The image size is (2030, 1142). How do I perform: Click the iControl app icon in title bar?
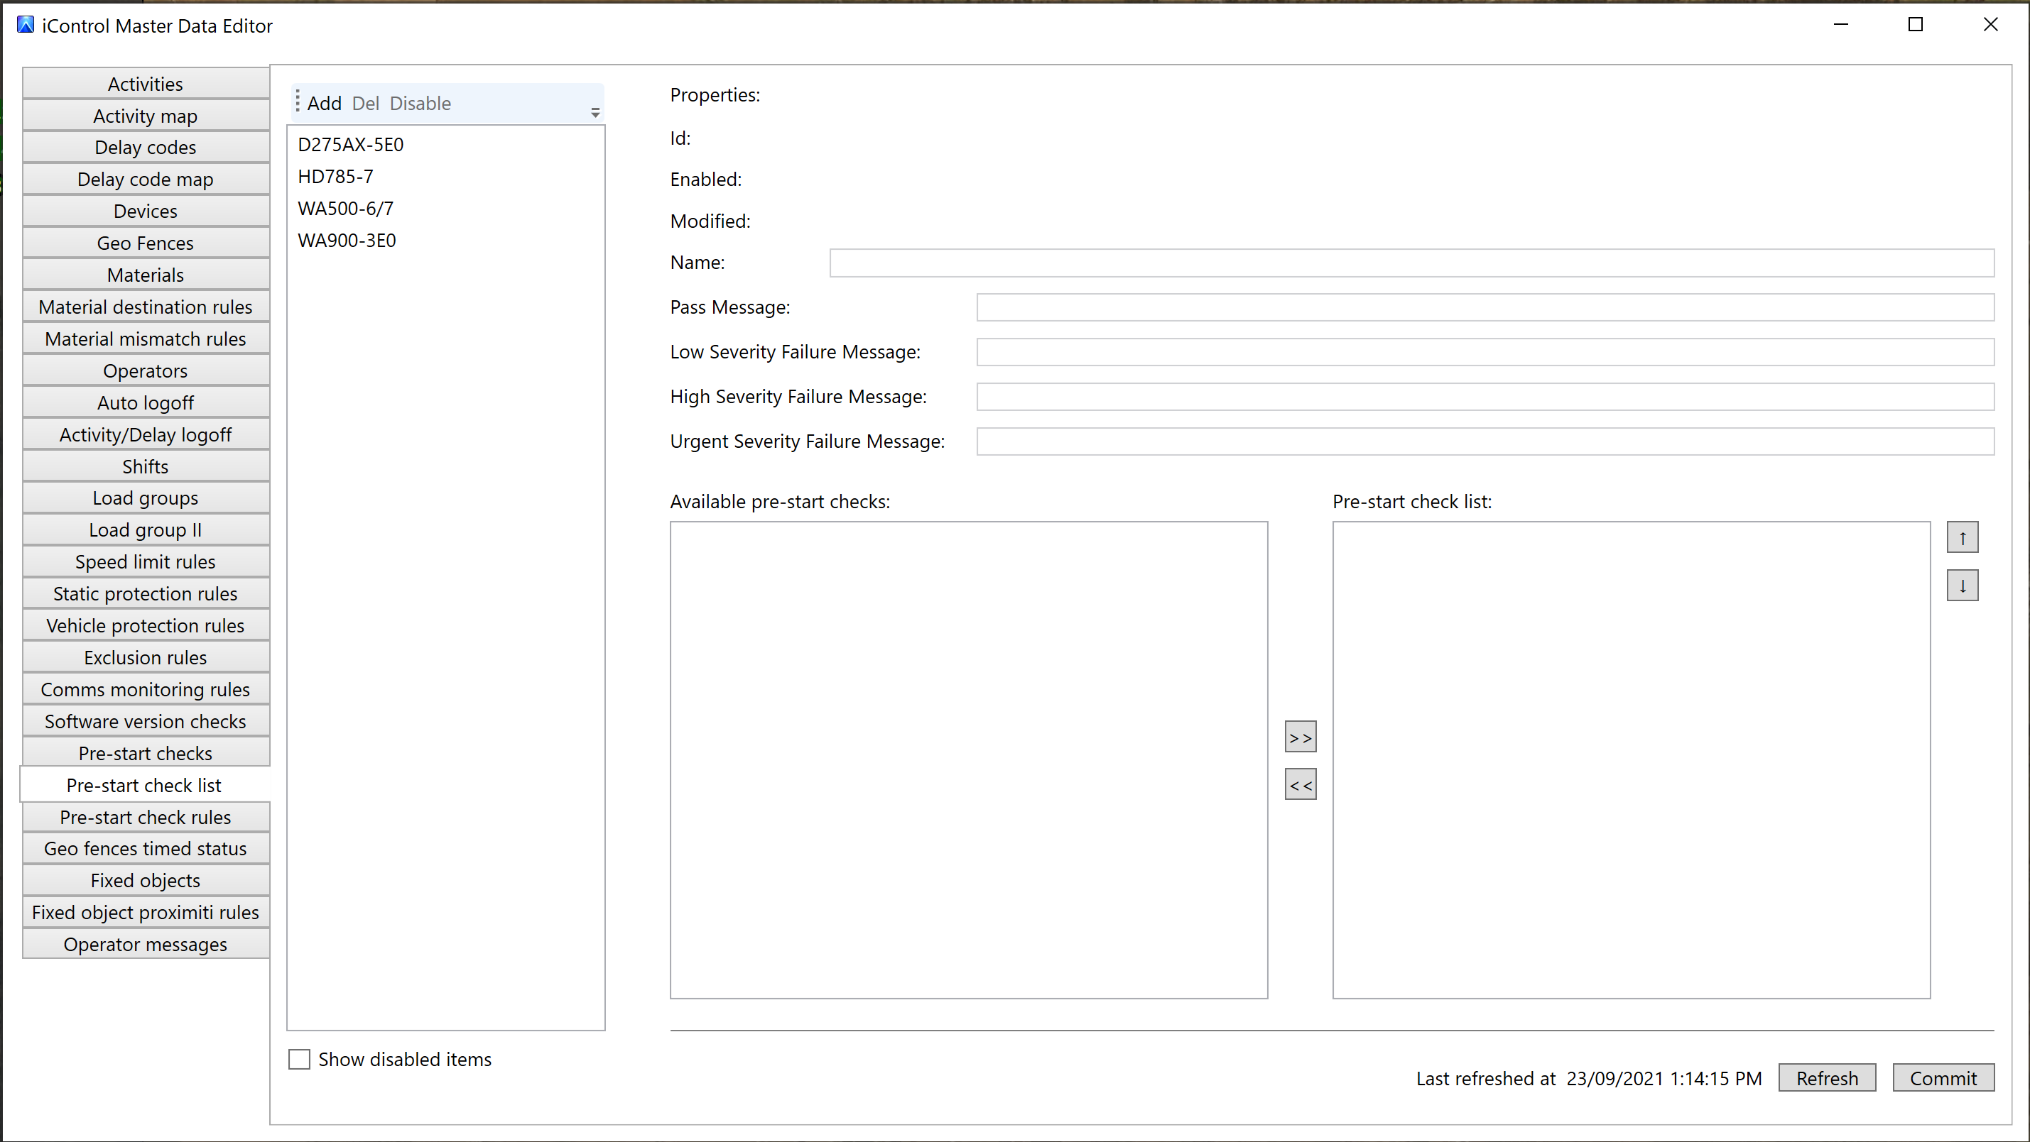(x=26, y=24)
